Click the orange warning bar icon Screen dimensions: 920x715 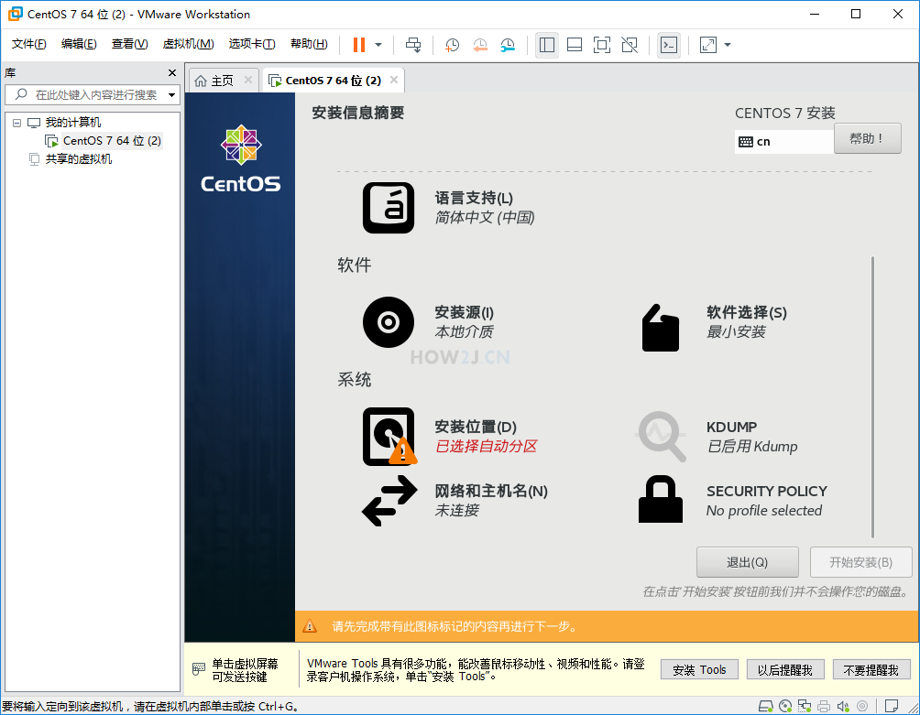pos(309,626)
